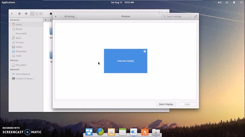The height and width of the screenshot is (137, 245).
Task: Switch Files to list view
Action: coord(36,14)
